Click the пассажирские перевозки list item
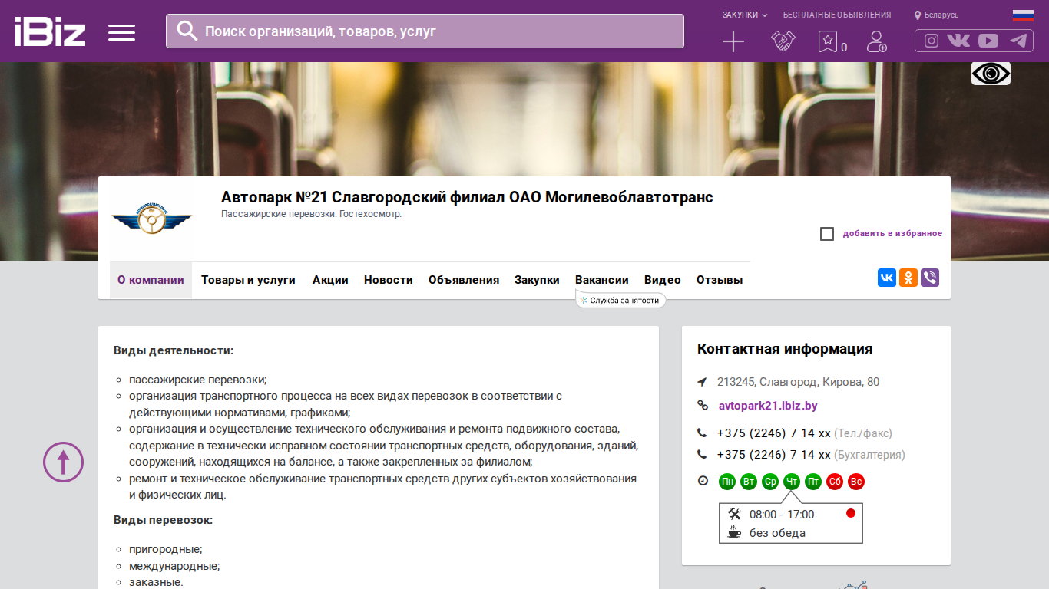 click(x=197, y=380)
